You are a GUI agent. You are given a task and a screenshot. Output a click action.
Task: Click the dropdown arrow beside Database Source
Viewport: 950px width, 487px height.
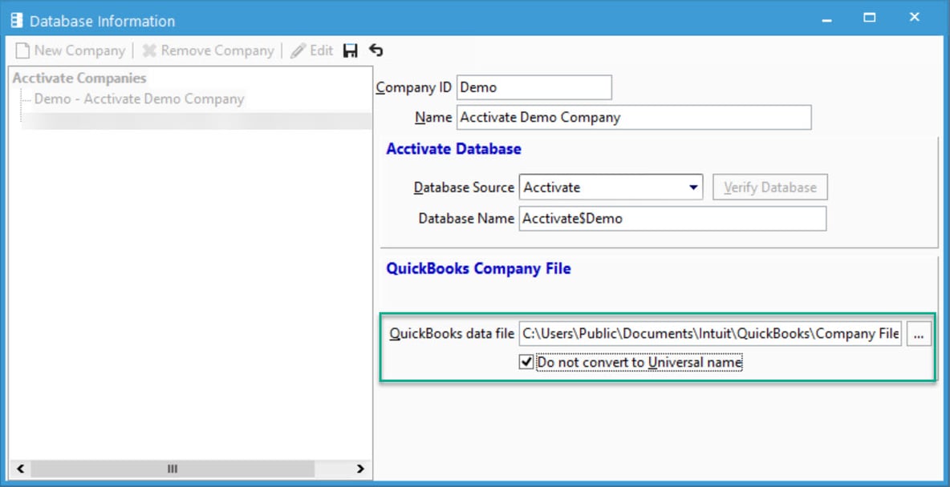tap(692, 187)
